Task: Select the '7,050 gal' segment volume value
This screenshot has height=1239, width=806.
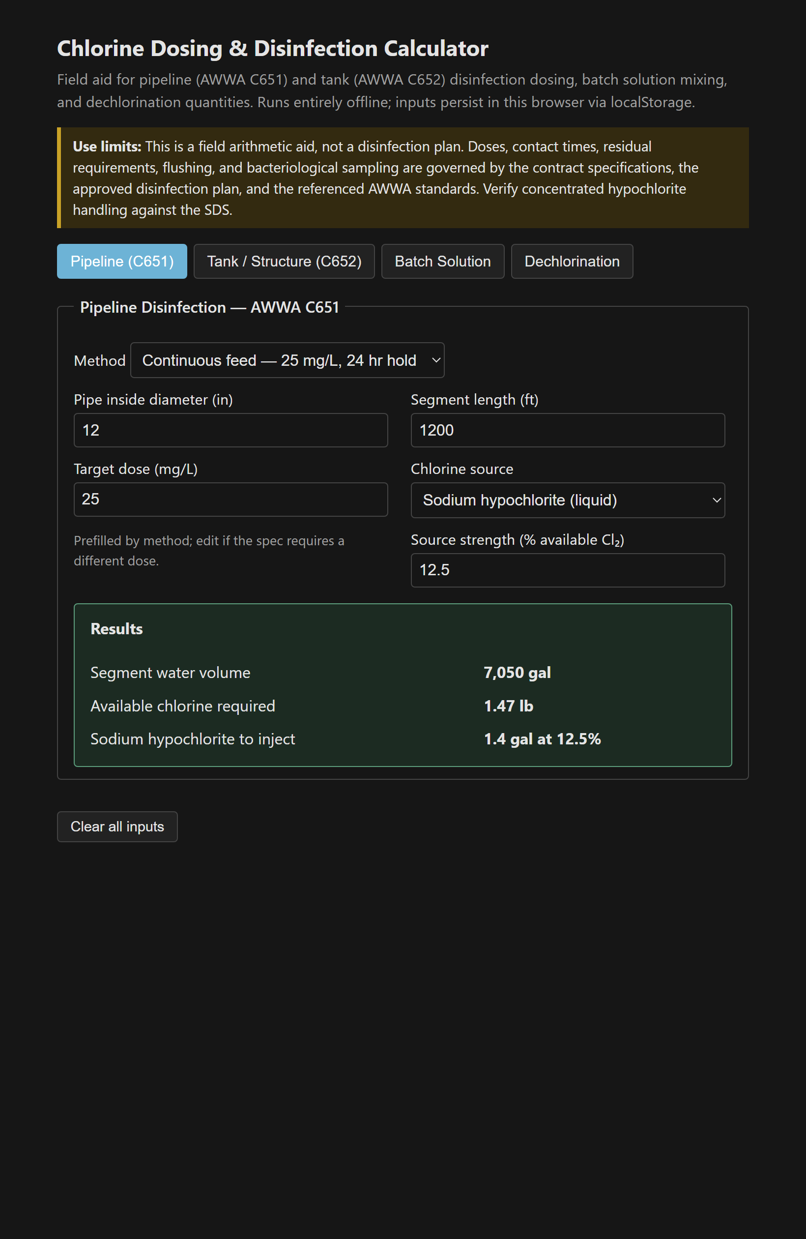Action: click(517, 673)
